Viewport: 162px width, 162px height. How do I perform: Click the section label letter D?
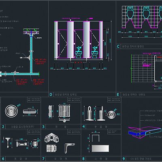point(51,94)
